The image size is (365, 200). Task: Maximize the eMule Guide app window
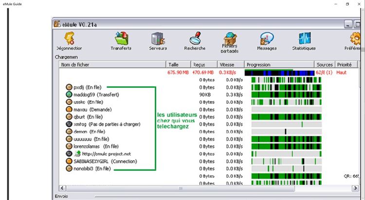[347, 4]
